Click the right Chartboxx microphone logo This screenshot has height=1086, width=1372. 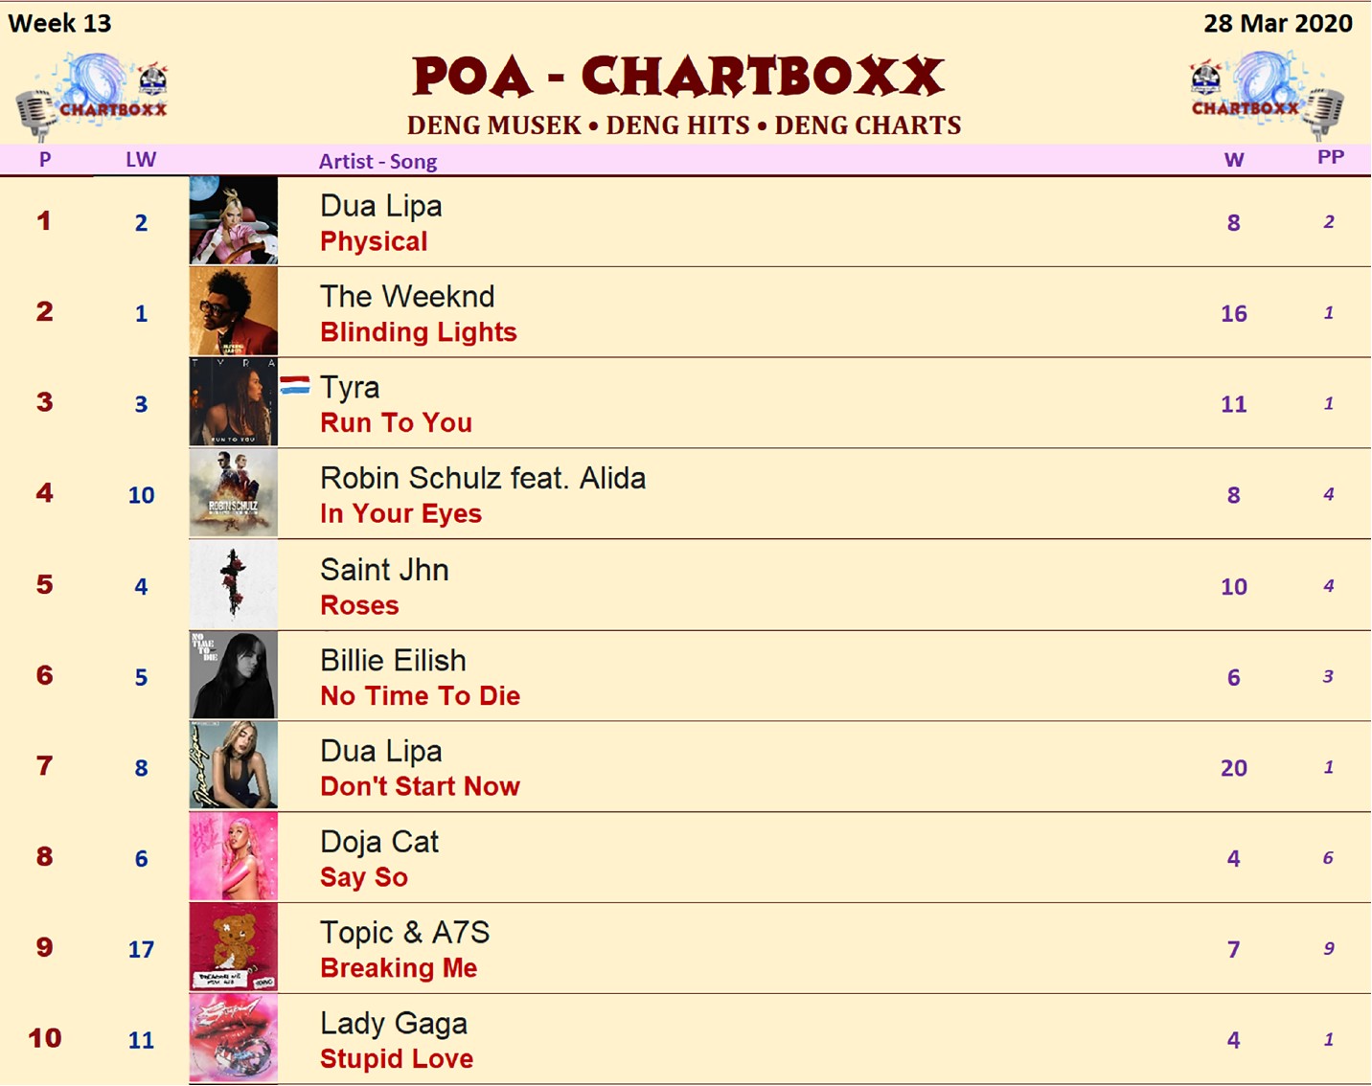pos(1267,96)
